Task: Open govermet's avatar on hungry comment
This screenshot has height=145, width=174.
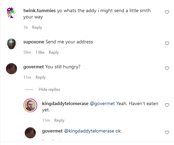Action: 11,69
